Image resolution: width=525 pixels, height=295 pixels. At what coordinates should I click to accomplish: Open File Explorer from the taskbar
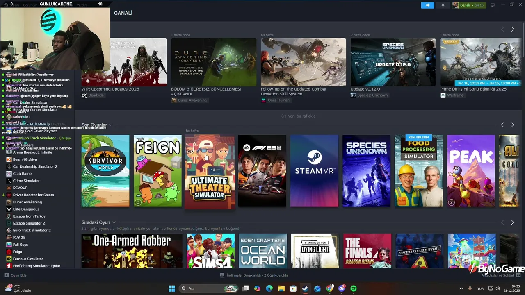tap(281, 288)
